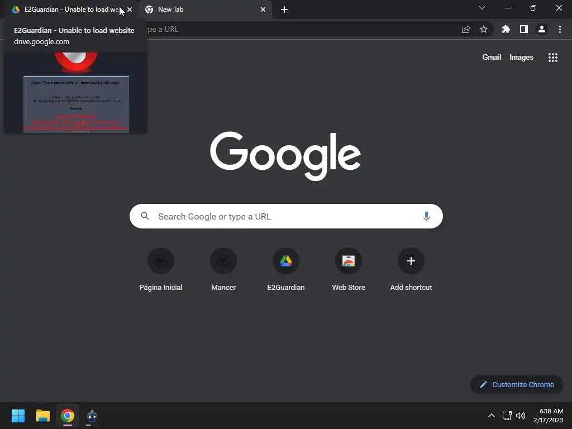Open the Página Inicial shortcut
This screenshot has height=429, width=572.
pos(161,270)
